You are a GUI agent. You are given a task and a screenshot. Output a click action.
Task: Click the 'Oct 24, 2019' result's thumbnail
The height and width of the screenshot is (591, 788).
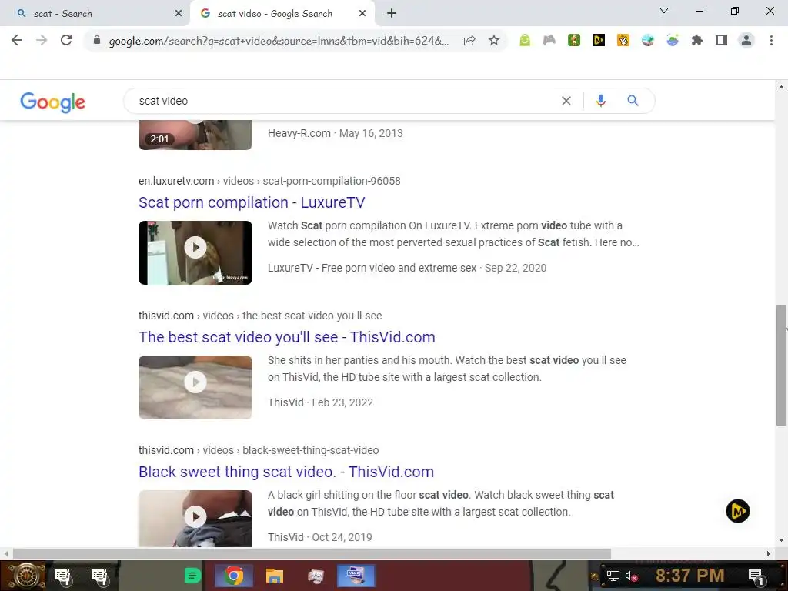195,518
